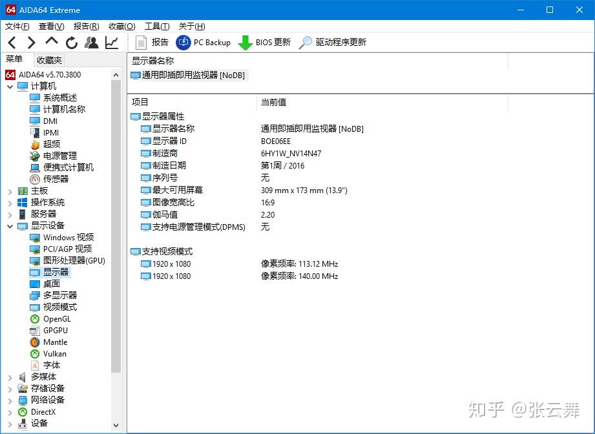Image resolution: width=595 pixels, height=434 pixels.
Task: Switch to the 收藏夹 tab
Action: pos(49,59)
